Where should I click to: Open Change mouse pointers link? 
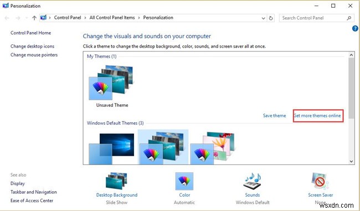tap(34, 55)
